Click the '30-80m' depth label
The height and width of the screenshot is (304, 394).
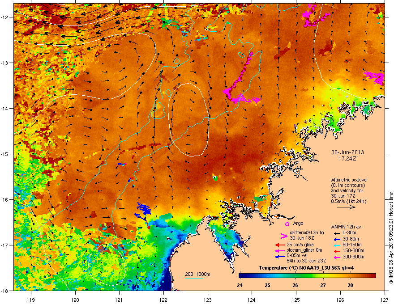(x=351, y=239)
